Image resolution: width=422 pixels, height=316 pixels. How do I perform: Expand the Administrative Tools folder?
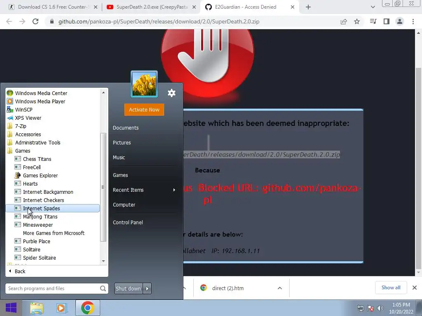pyautogui.click(x=38, y=142)
